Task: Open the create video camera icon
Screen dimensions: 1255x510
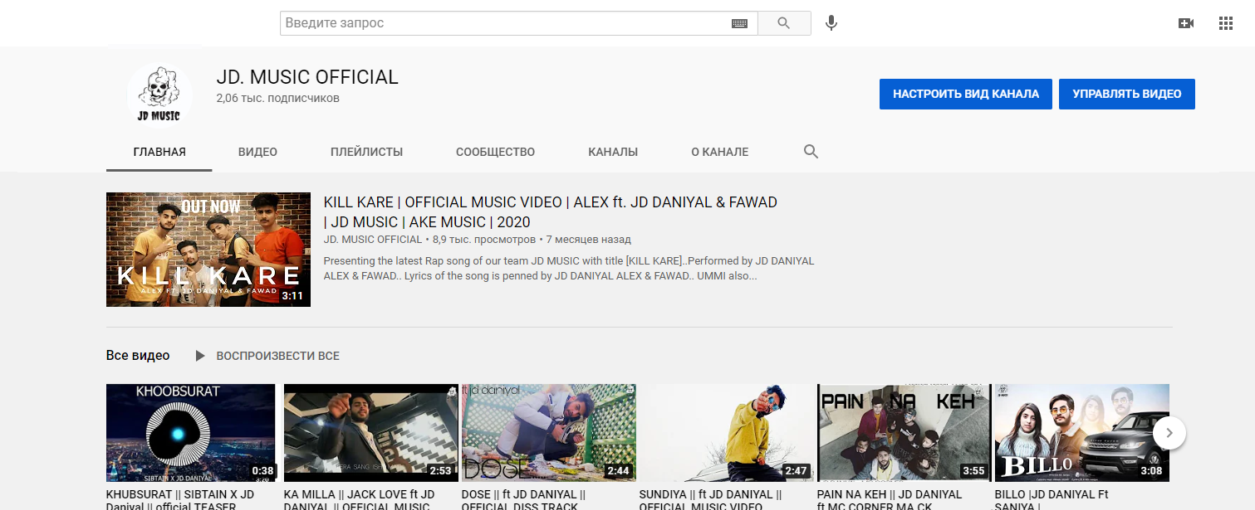Action: pos(1186,23)
